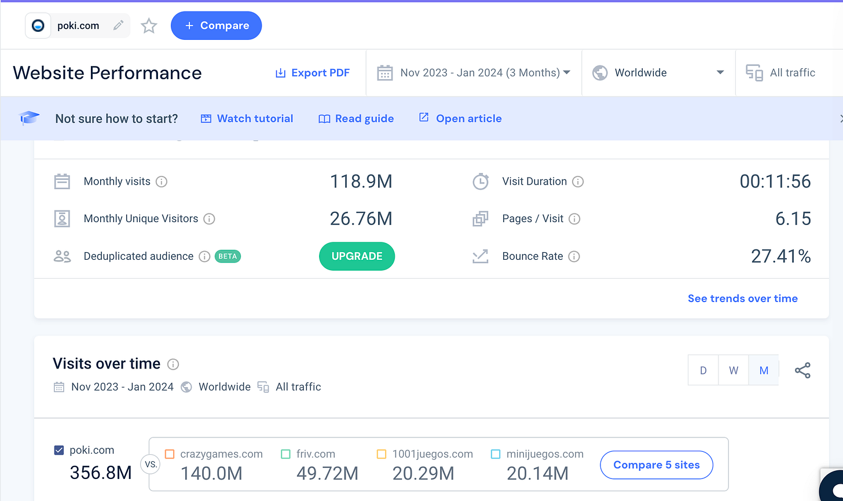Click the graduation cap icon
Screen dimensions: 843x501
click(30, 119)
